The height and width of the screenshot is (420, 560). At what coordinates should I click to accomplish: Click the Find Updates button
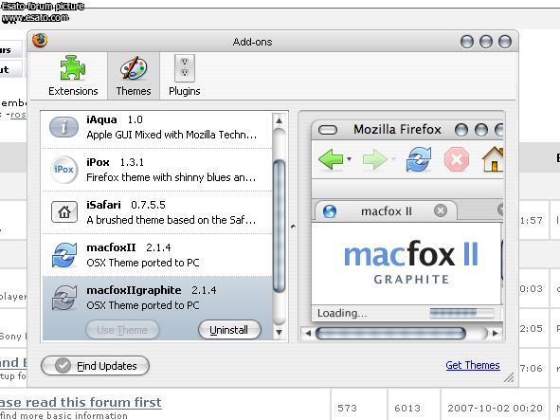(96, 366)
